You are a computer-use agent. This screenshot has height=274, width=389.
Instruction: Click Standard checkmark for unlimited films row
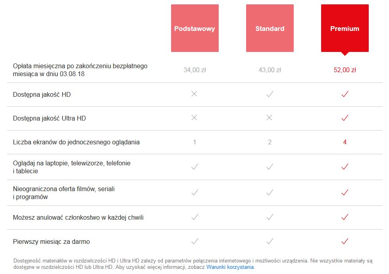point(270,193)
